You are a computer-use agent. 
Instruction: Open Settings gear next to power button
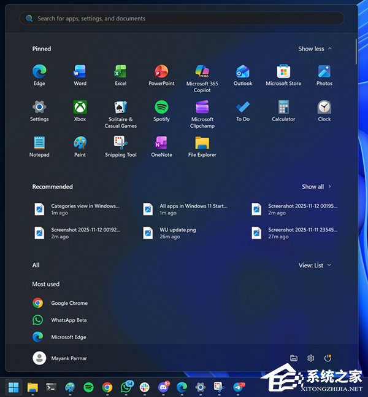tap(310, 358)
